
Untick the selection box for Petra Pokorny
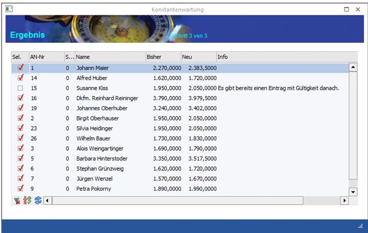[x=20, y=188]
